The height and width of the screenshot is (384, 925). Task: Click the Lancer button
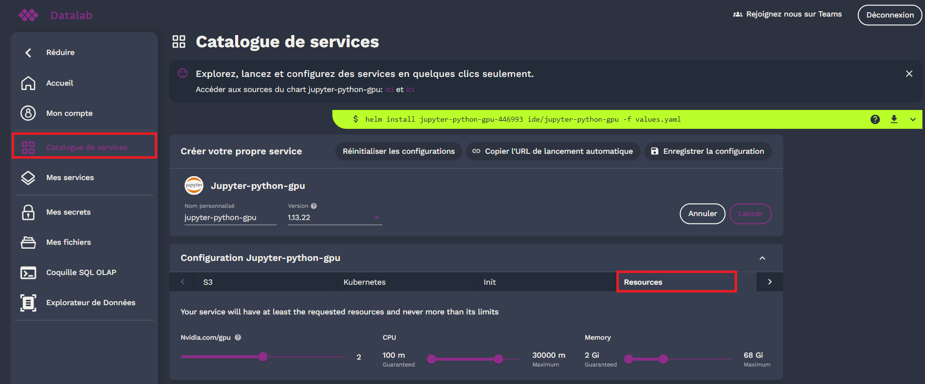(750, 214)
